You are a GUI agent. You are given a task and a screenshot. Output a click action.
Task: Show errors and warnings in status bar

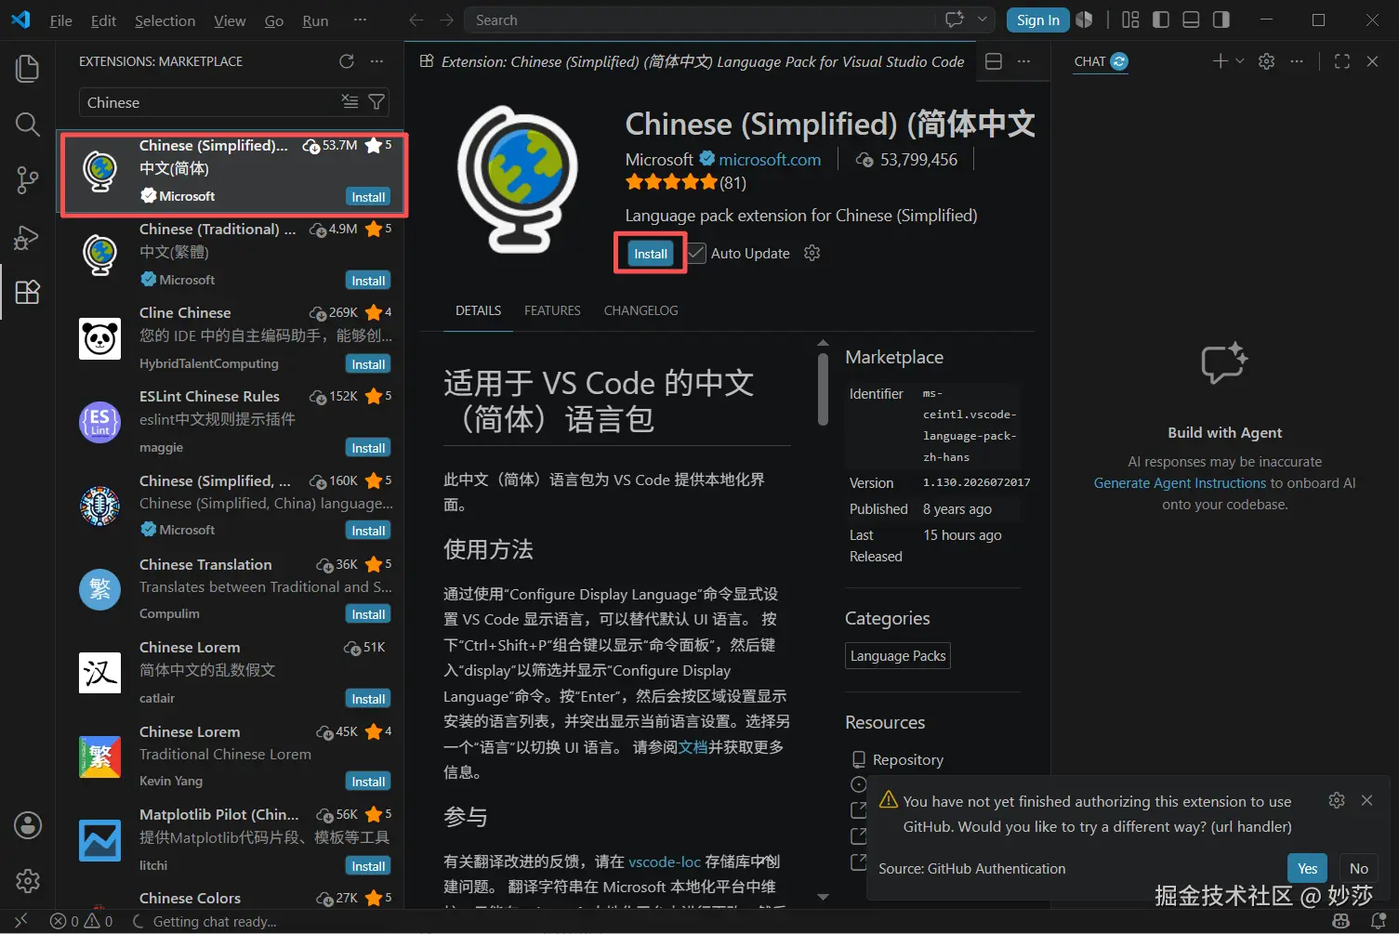[x=81, y=921]
